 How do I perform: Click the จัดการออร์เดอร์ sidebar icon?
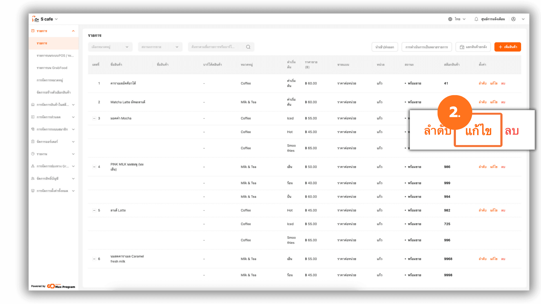[33, 142]
